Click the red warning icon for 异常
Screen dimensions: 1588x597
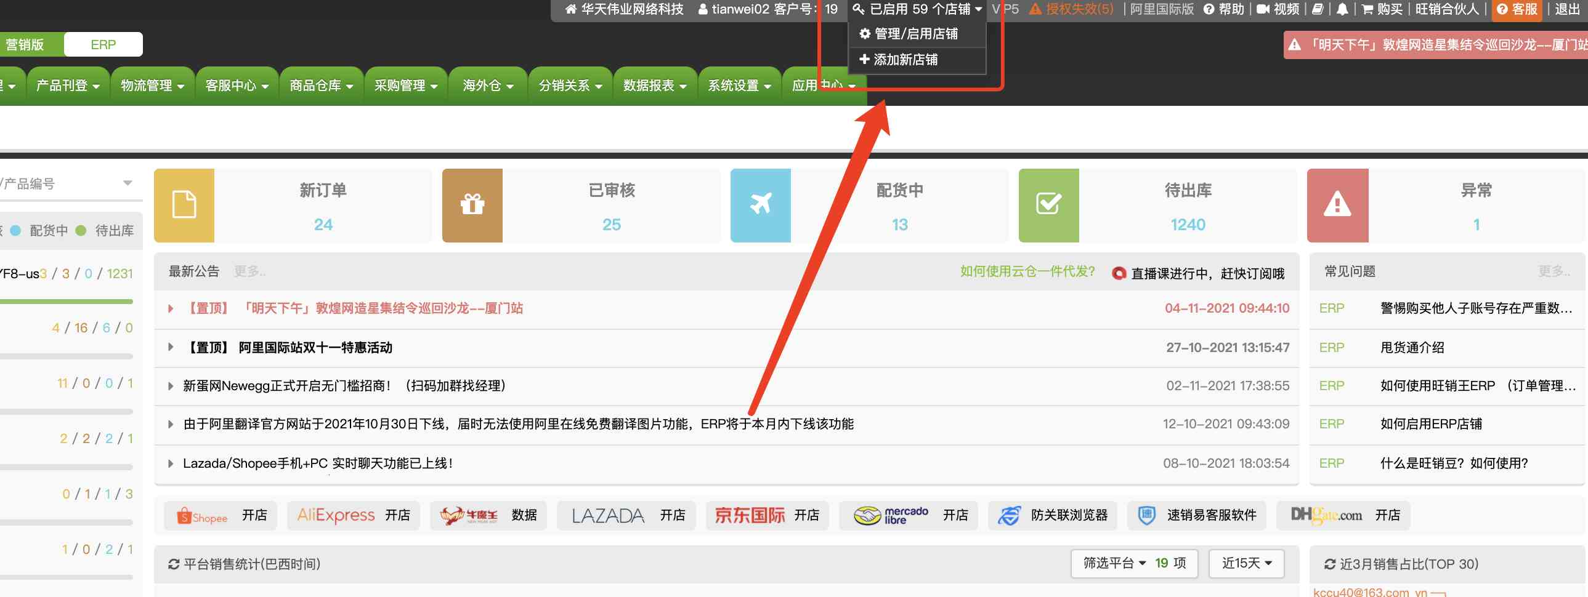coord(1337,205)
